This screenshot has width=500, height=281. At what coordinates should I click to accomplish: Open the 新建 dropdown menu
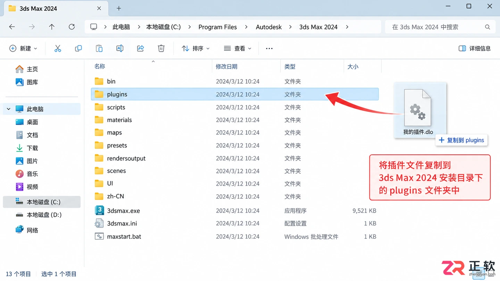pos(23,49)
